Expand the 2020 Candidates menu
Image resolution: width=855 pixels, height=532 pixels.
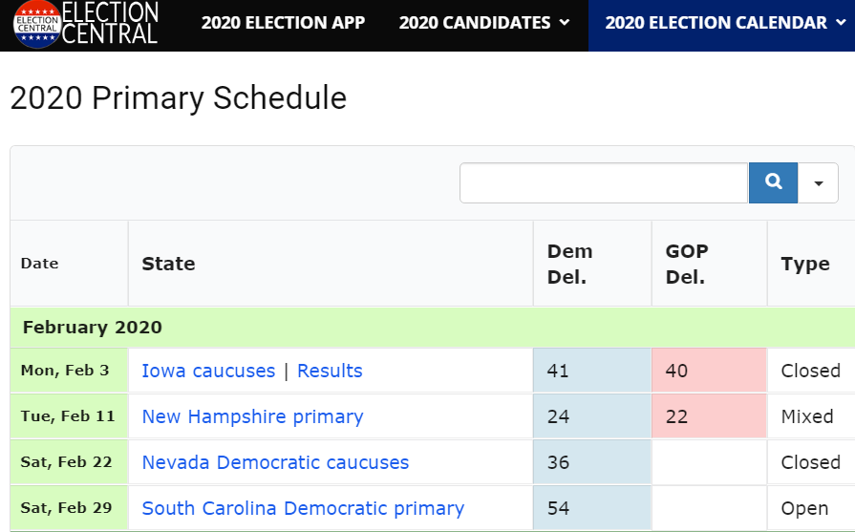coord(484,23)
